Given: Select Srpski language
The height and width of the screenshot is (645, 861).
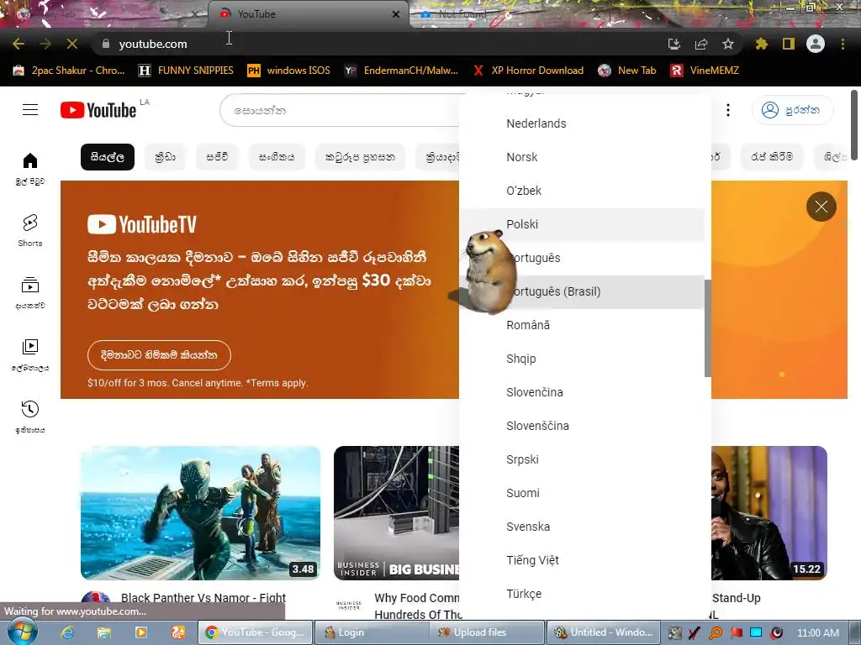Looking at the screenshot, I should coord(582,459).
